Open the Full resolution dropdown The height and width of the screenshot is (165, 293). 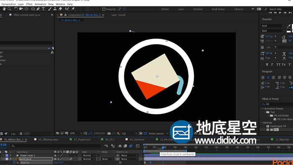[129, 133]
